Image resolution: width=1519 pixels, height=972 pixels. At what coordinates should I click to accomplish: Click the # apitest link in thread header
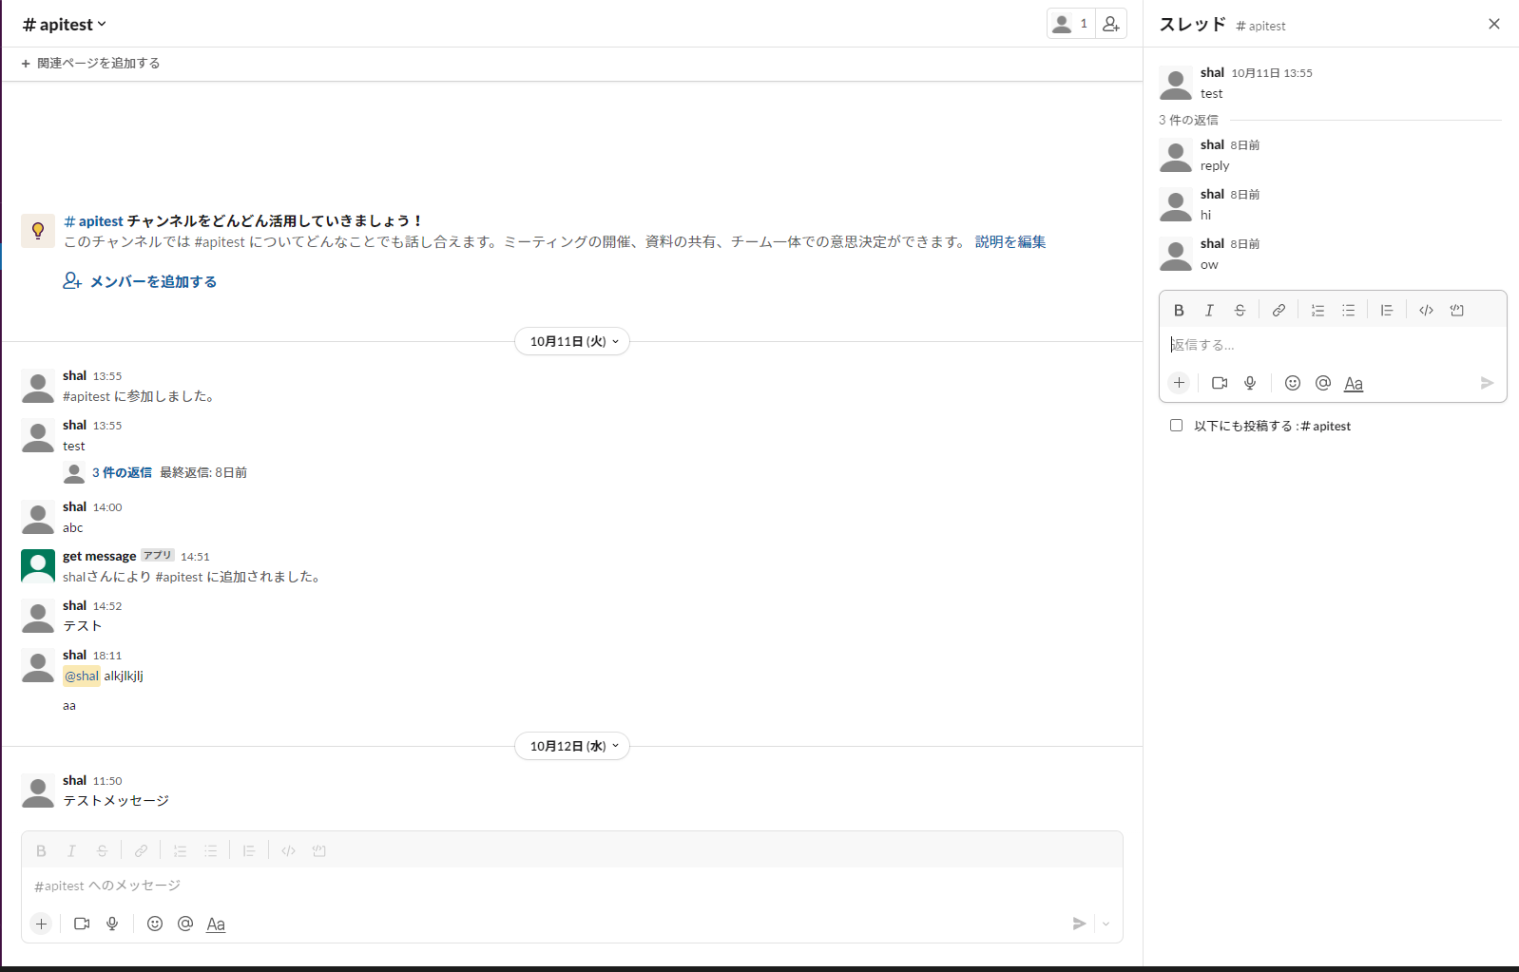(x=1260, y=27)
